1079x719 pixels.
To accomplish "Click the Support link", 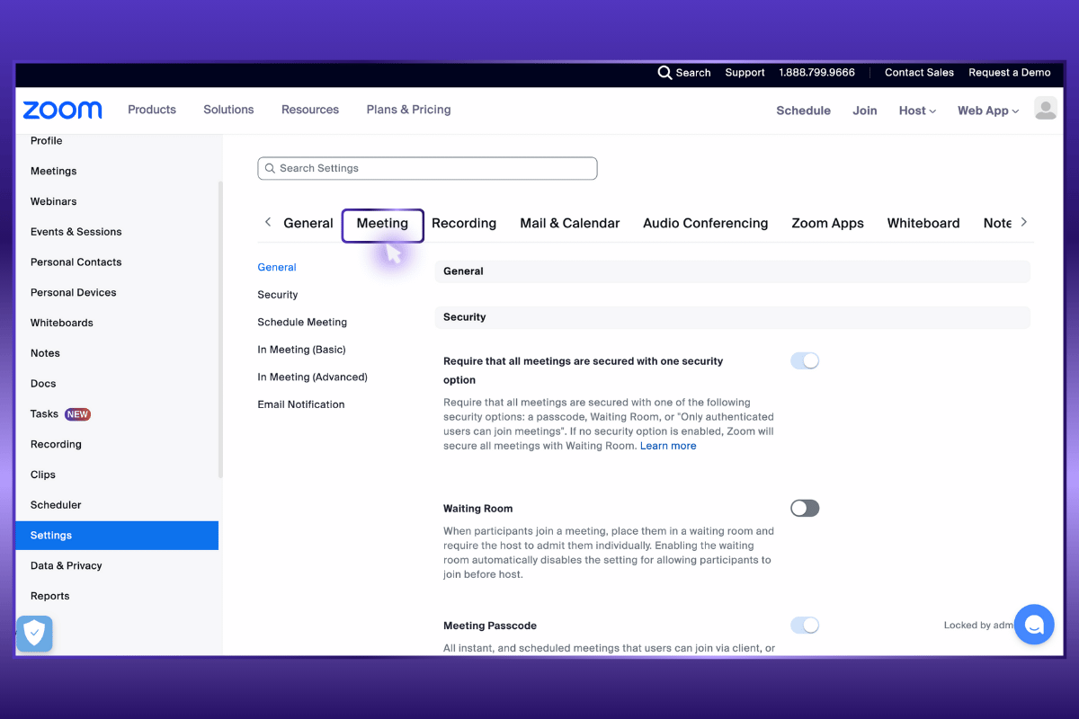I will click(745, 73).
